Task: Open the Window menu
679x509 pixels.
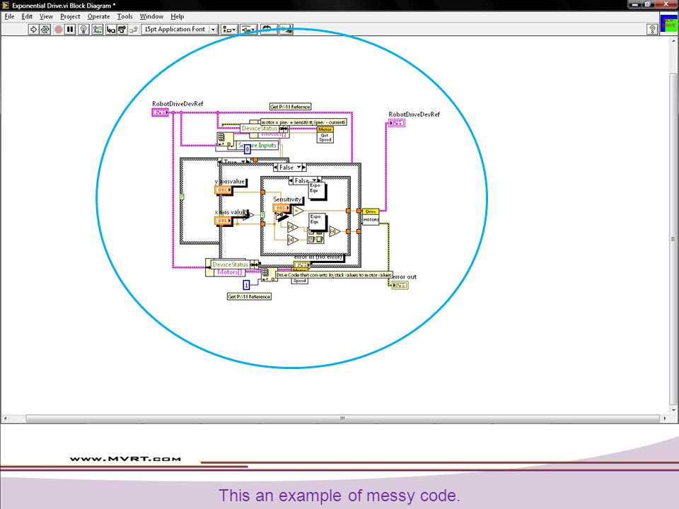Action: (151, 16)
